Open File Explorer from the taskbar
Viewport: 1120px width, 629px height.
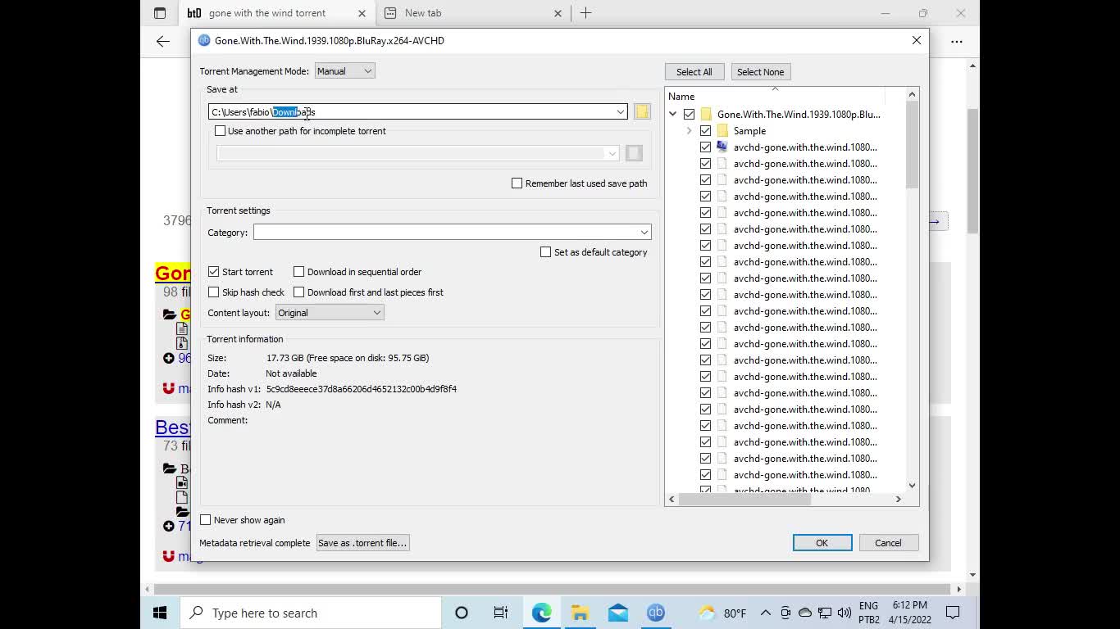coord(580,613)
